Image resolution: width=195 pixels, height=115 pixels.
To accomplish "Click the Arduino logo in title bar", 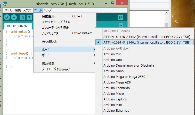I will 5,4.
